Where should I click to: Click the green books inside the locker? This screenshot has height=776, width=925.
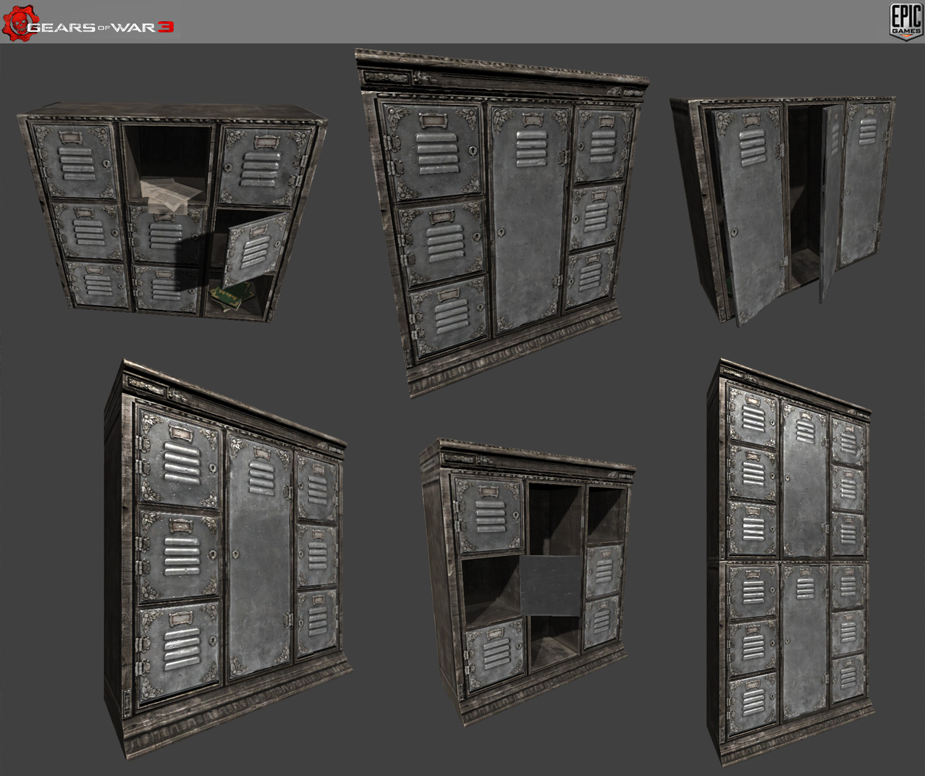(x=232, y=295)
